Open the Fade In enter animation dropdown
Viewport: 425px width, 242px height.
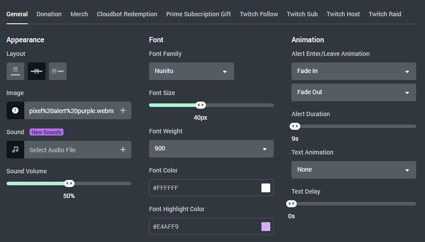[x=354, y=71]
